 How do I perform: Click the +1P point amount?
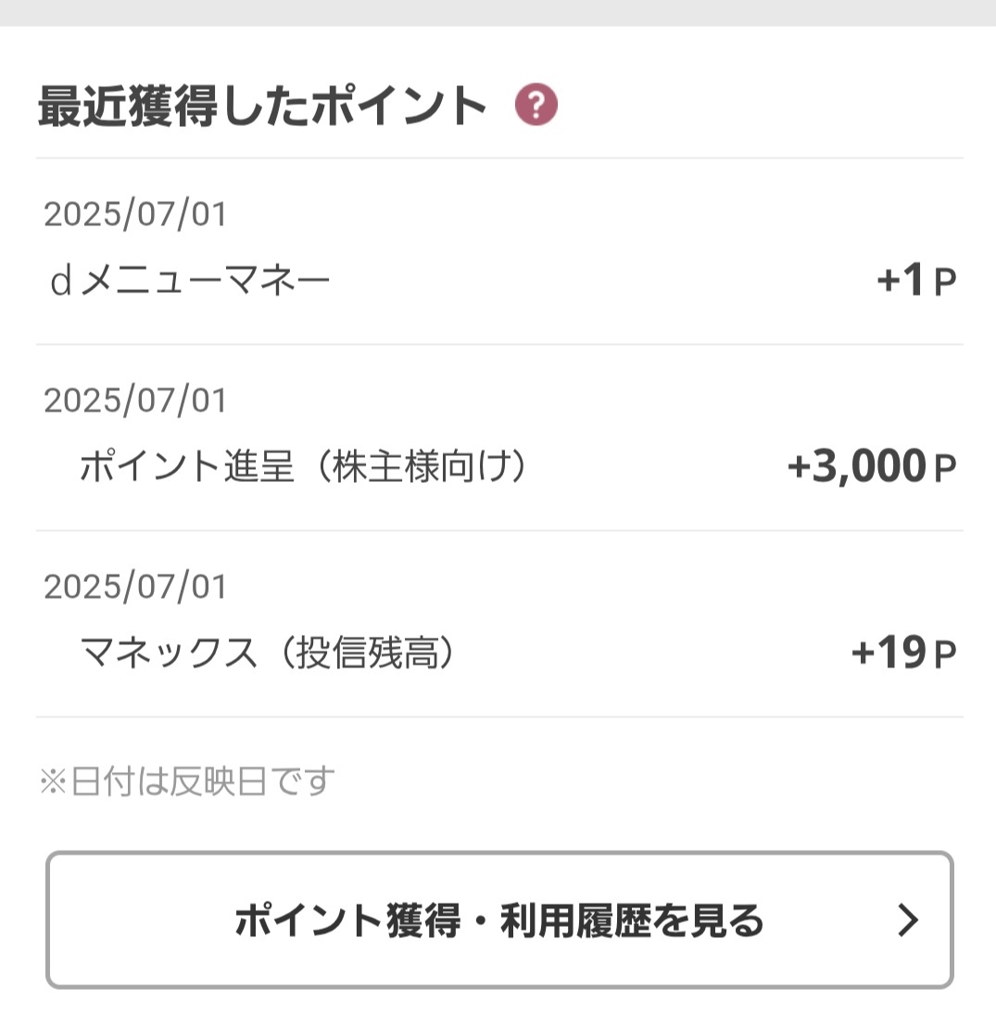[x=915, y=280]
